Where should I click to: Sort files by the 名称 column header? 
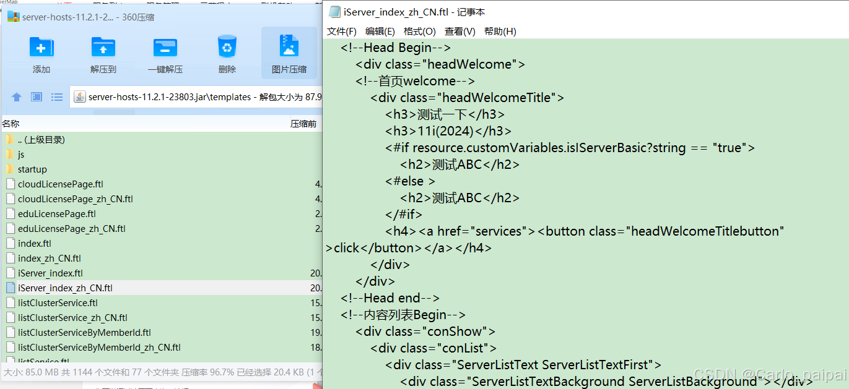pos(11,123)
